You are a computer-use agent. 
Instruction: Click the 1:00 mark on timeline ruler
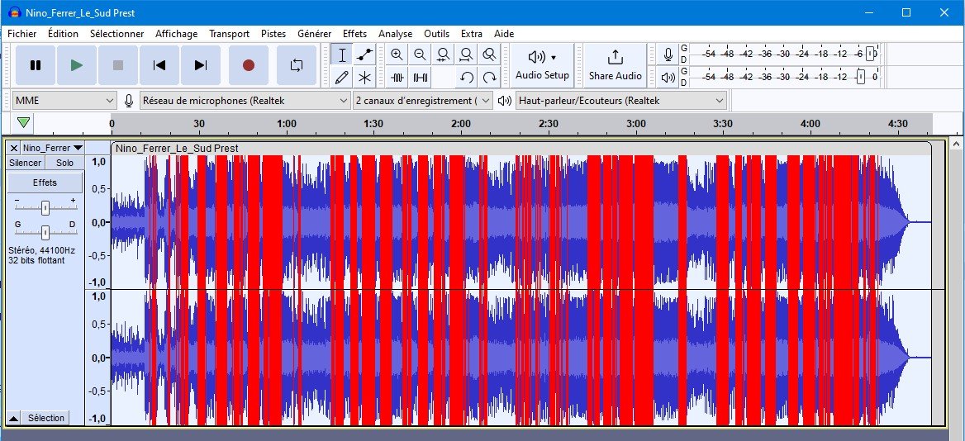[x=286, y=123]
